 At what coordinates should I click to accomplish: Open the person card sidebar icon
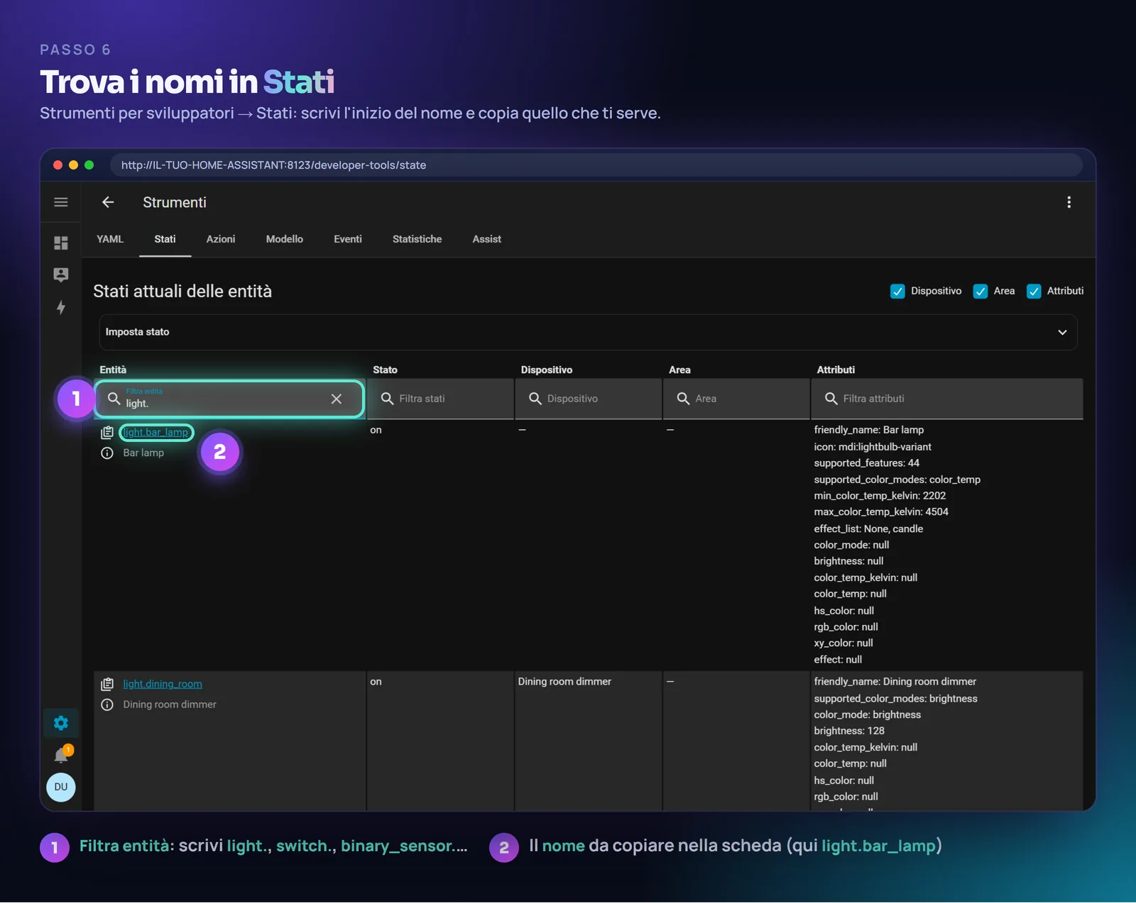tap(61, 275)
